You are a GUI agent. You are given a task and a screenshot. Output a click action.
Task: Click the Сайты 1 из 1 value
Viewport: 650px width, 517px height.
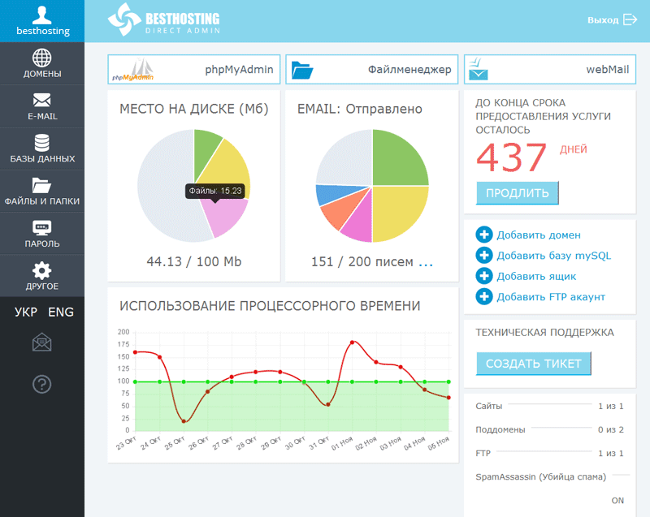click(x=611, y=406)
